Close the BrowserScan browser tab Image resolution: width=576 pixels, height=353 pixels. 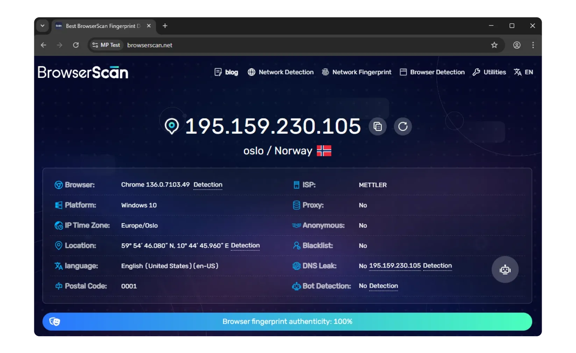coord(149,26)
